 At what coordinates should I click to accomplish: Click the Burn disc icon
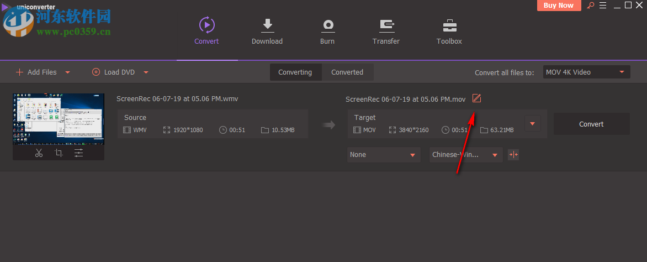click(x=327, y=25)
